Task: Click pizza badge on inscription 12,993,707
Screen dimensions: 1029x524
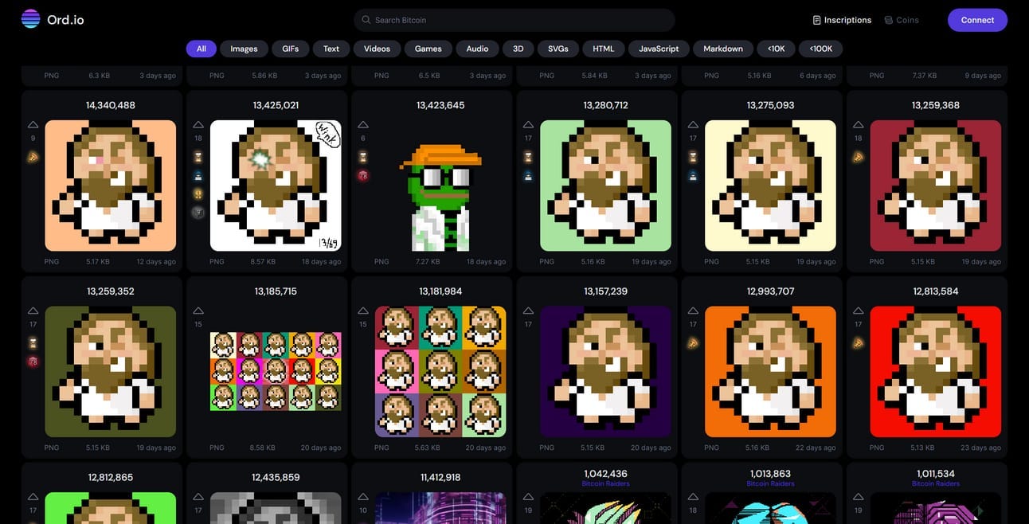Action: click(x=693, y=343)
